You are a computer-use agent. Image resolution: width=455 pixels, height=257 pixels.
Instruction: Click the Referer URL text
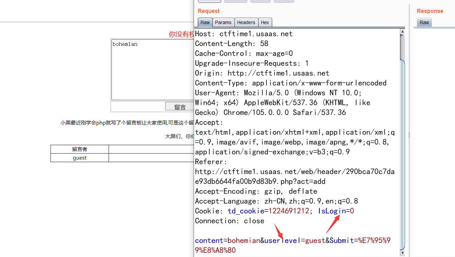click(x=295, y=177)
